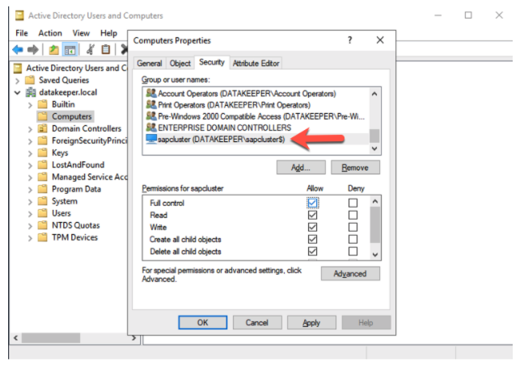
Task: Click the Copy clipboard toolbar icon
Action: point(106,50)
